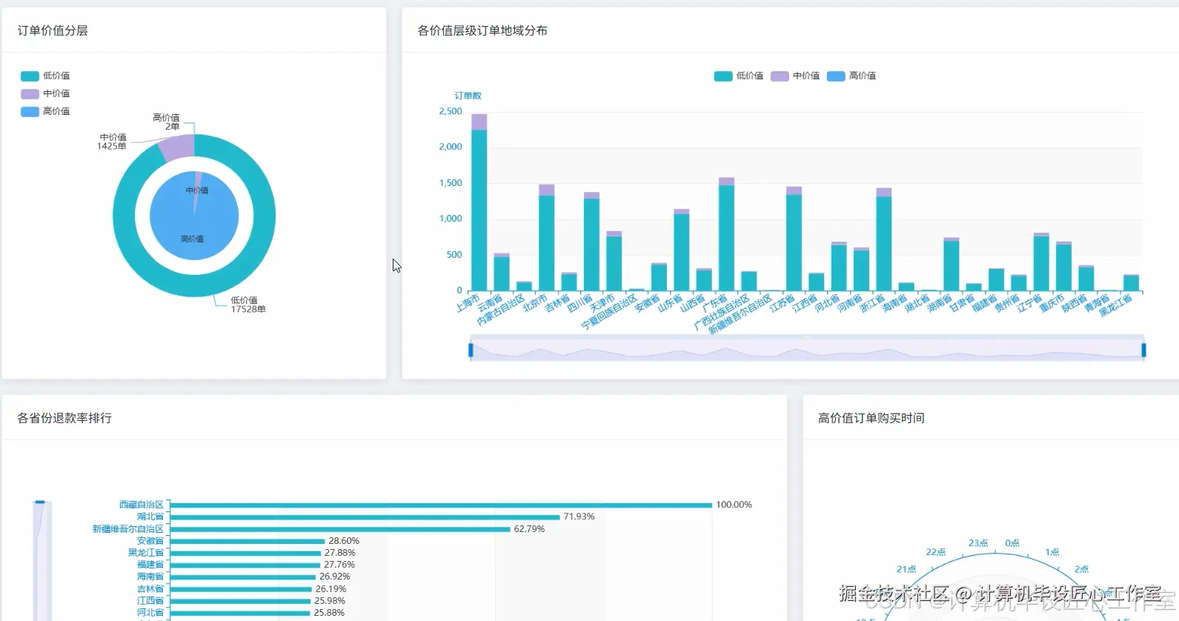Click the 上海市 bar in region chart
This screenshot has height=621, width=1179.
[479, 202]
